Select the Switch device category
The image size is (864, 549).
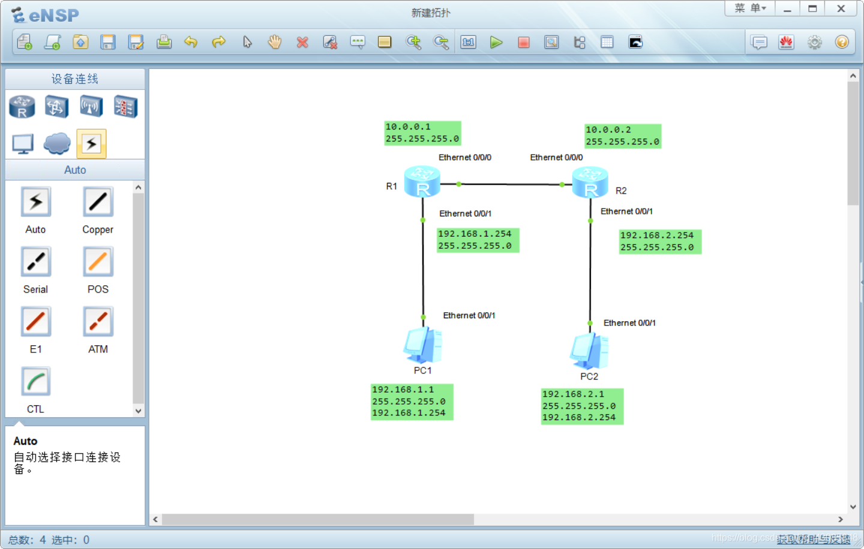pyautogui.click(x=56, y=107)
